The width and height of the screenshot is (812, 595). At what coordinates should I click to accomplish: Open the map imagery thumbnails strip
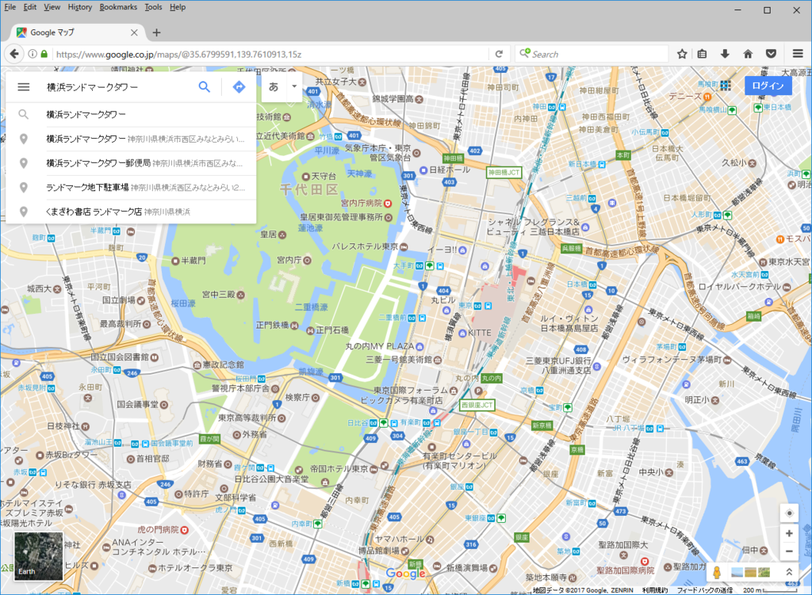click(750, 572)
